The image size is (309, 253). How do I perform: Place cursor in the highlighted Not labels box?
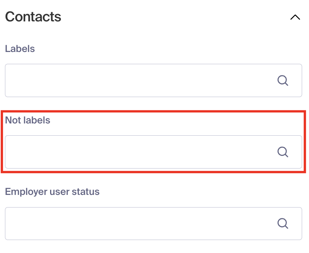point(153,152)
